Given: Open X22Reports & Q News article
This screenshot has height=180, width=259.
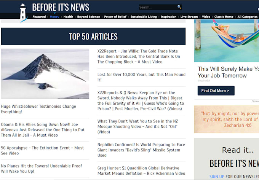Looking at the screenshot, I should tap(141, 100).
